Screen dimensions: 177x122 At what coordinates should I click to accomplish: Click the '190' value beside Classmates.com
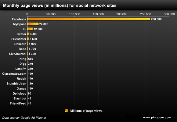click(x=31, y=74)
